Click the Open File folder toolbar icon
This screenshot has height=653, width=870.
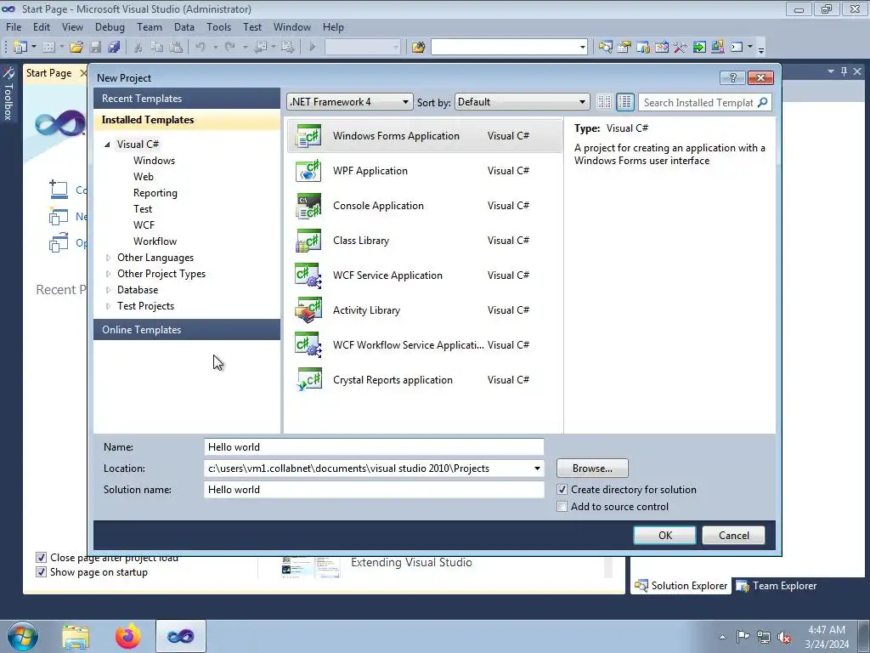click(76, 48)
